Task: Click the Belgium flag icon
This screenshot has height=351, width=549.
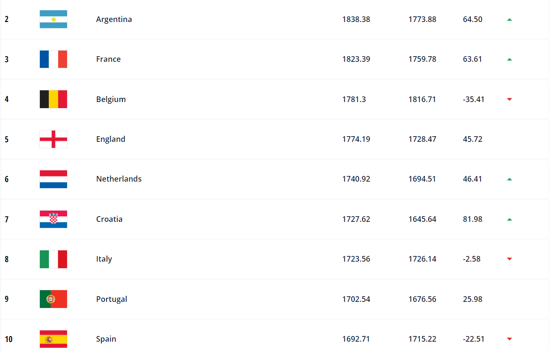Action: coord(53,99)
